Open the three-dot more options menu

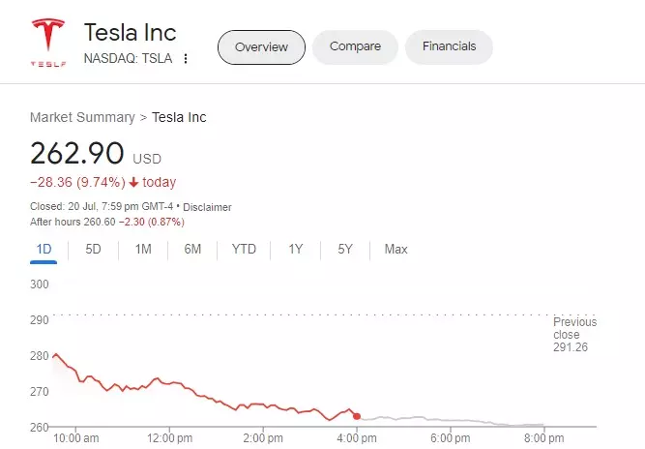click(x=186, y=58)
